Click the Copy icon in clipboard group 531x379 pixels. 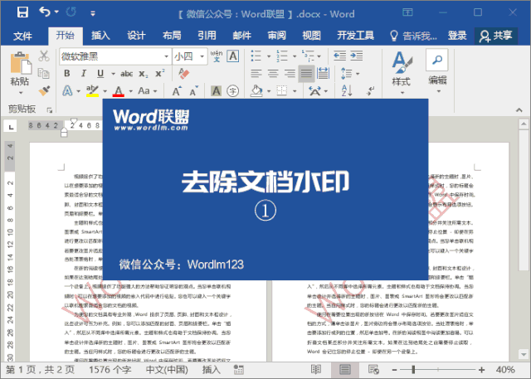click(44, 73)
